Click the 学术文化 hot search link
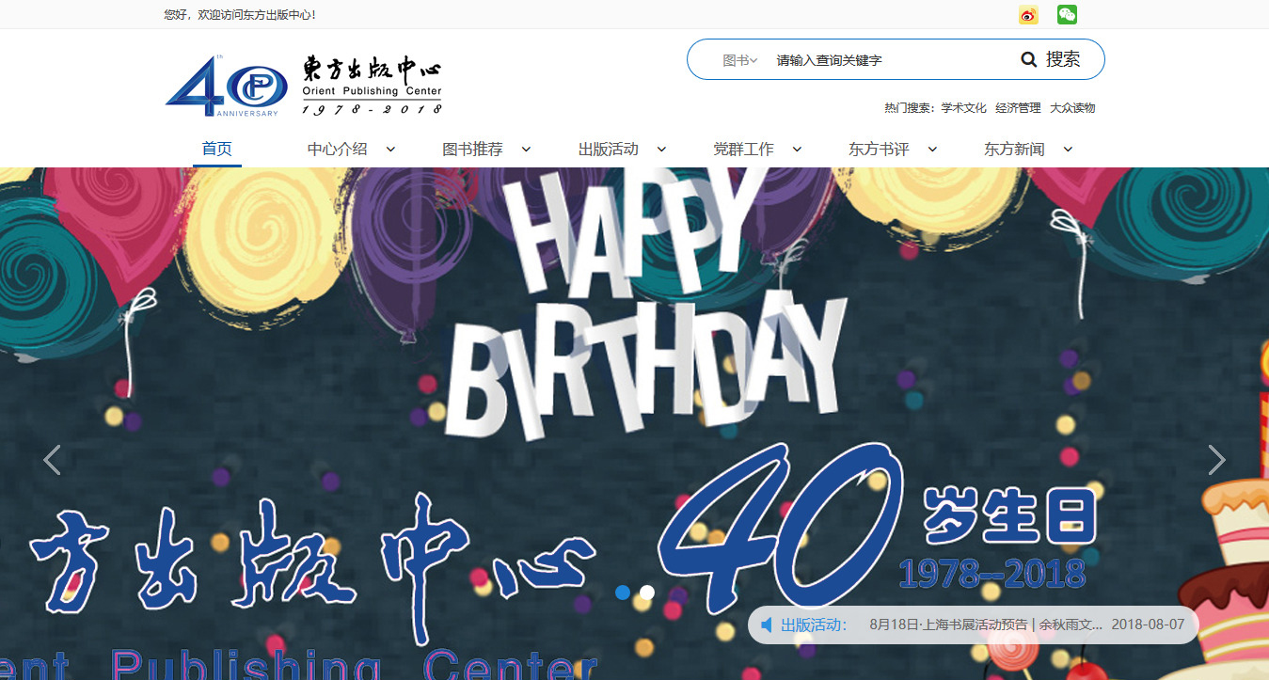This screenshot has height=680, width=1269. pyautogui.click(x=963, y=108)
